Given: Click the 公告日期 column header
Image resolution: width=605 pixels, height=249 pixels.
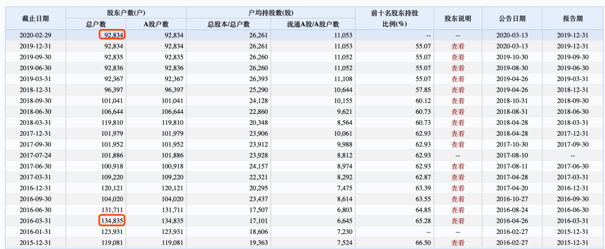Looking at the screenshot, I should click(x=511, y=18).
